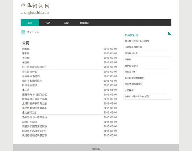This screenshot has width=192, height=151.
Task: Click the calendar icon beside the breadcrumb
Action: (x=23, y=32)
